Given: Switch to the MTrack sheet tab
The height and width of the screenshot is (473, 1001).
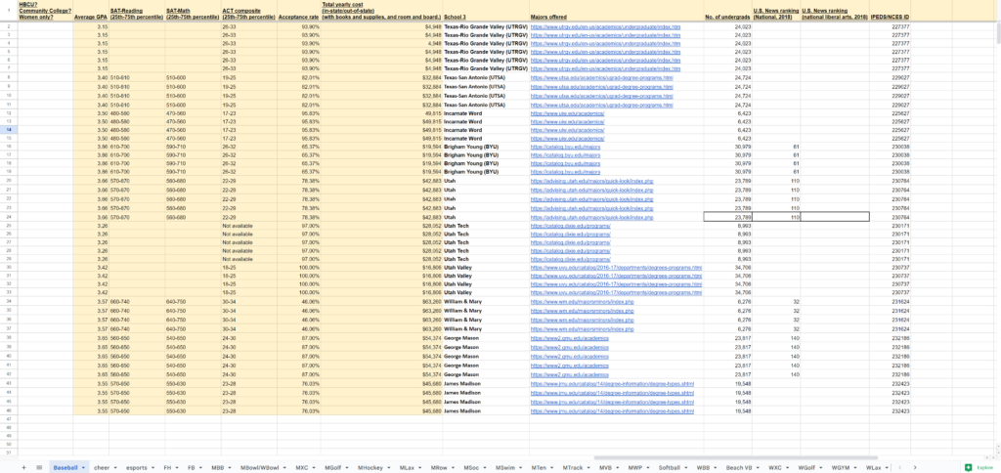Looking at the screenshot, I should pyautogui.click(x=573, y=468).
